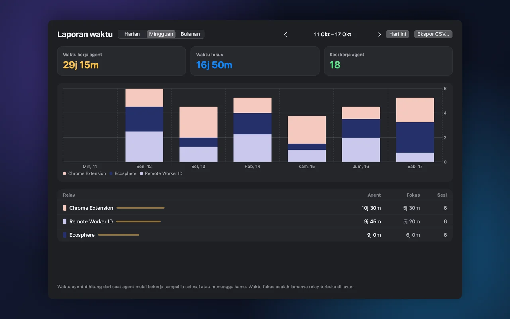
Task: Go to previous week with left chevron
Action: click(x=286, y=34)
